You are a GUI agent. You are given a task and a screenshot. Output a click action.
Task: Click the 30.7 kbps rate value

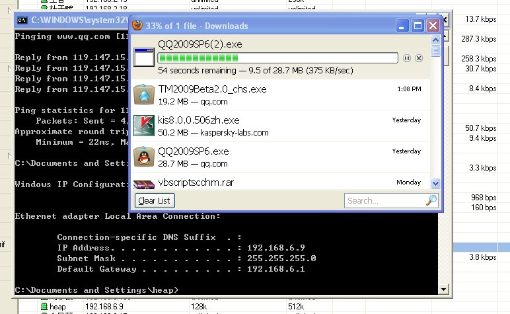pyautogui.click(x=481, y=69)
